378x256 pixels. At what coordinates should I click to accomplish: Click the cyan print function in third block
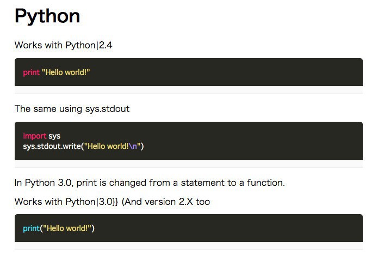coord(30,228)
